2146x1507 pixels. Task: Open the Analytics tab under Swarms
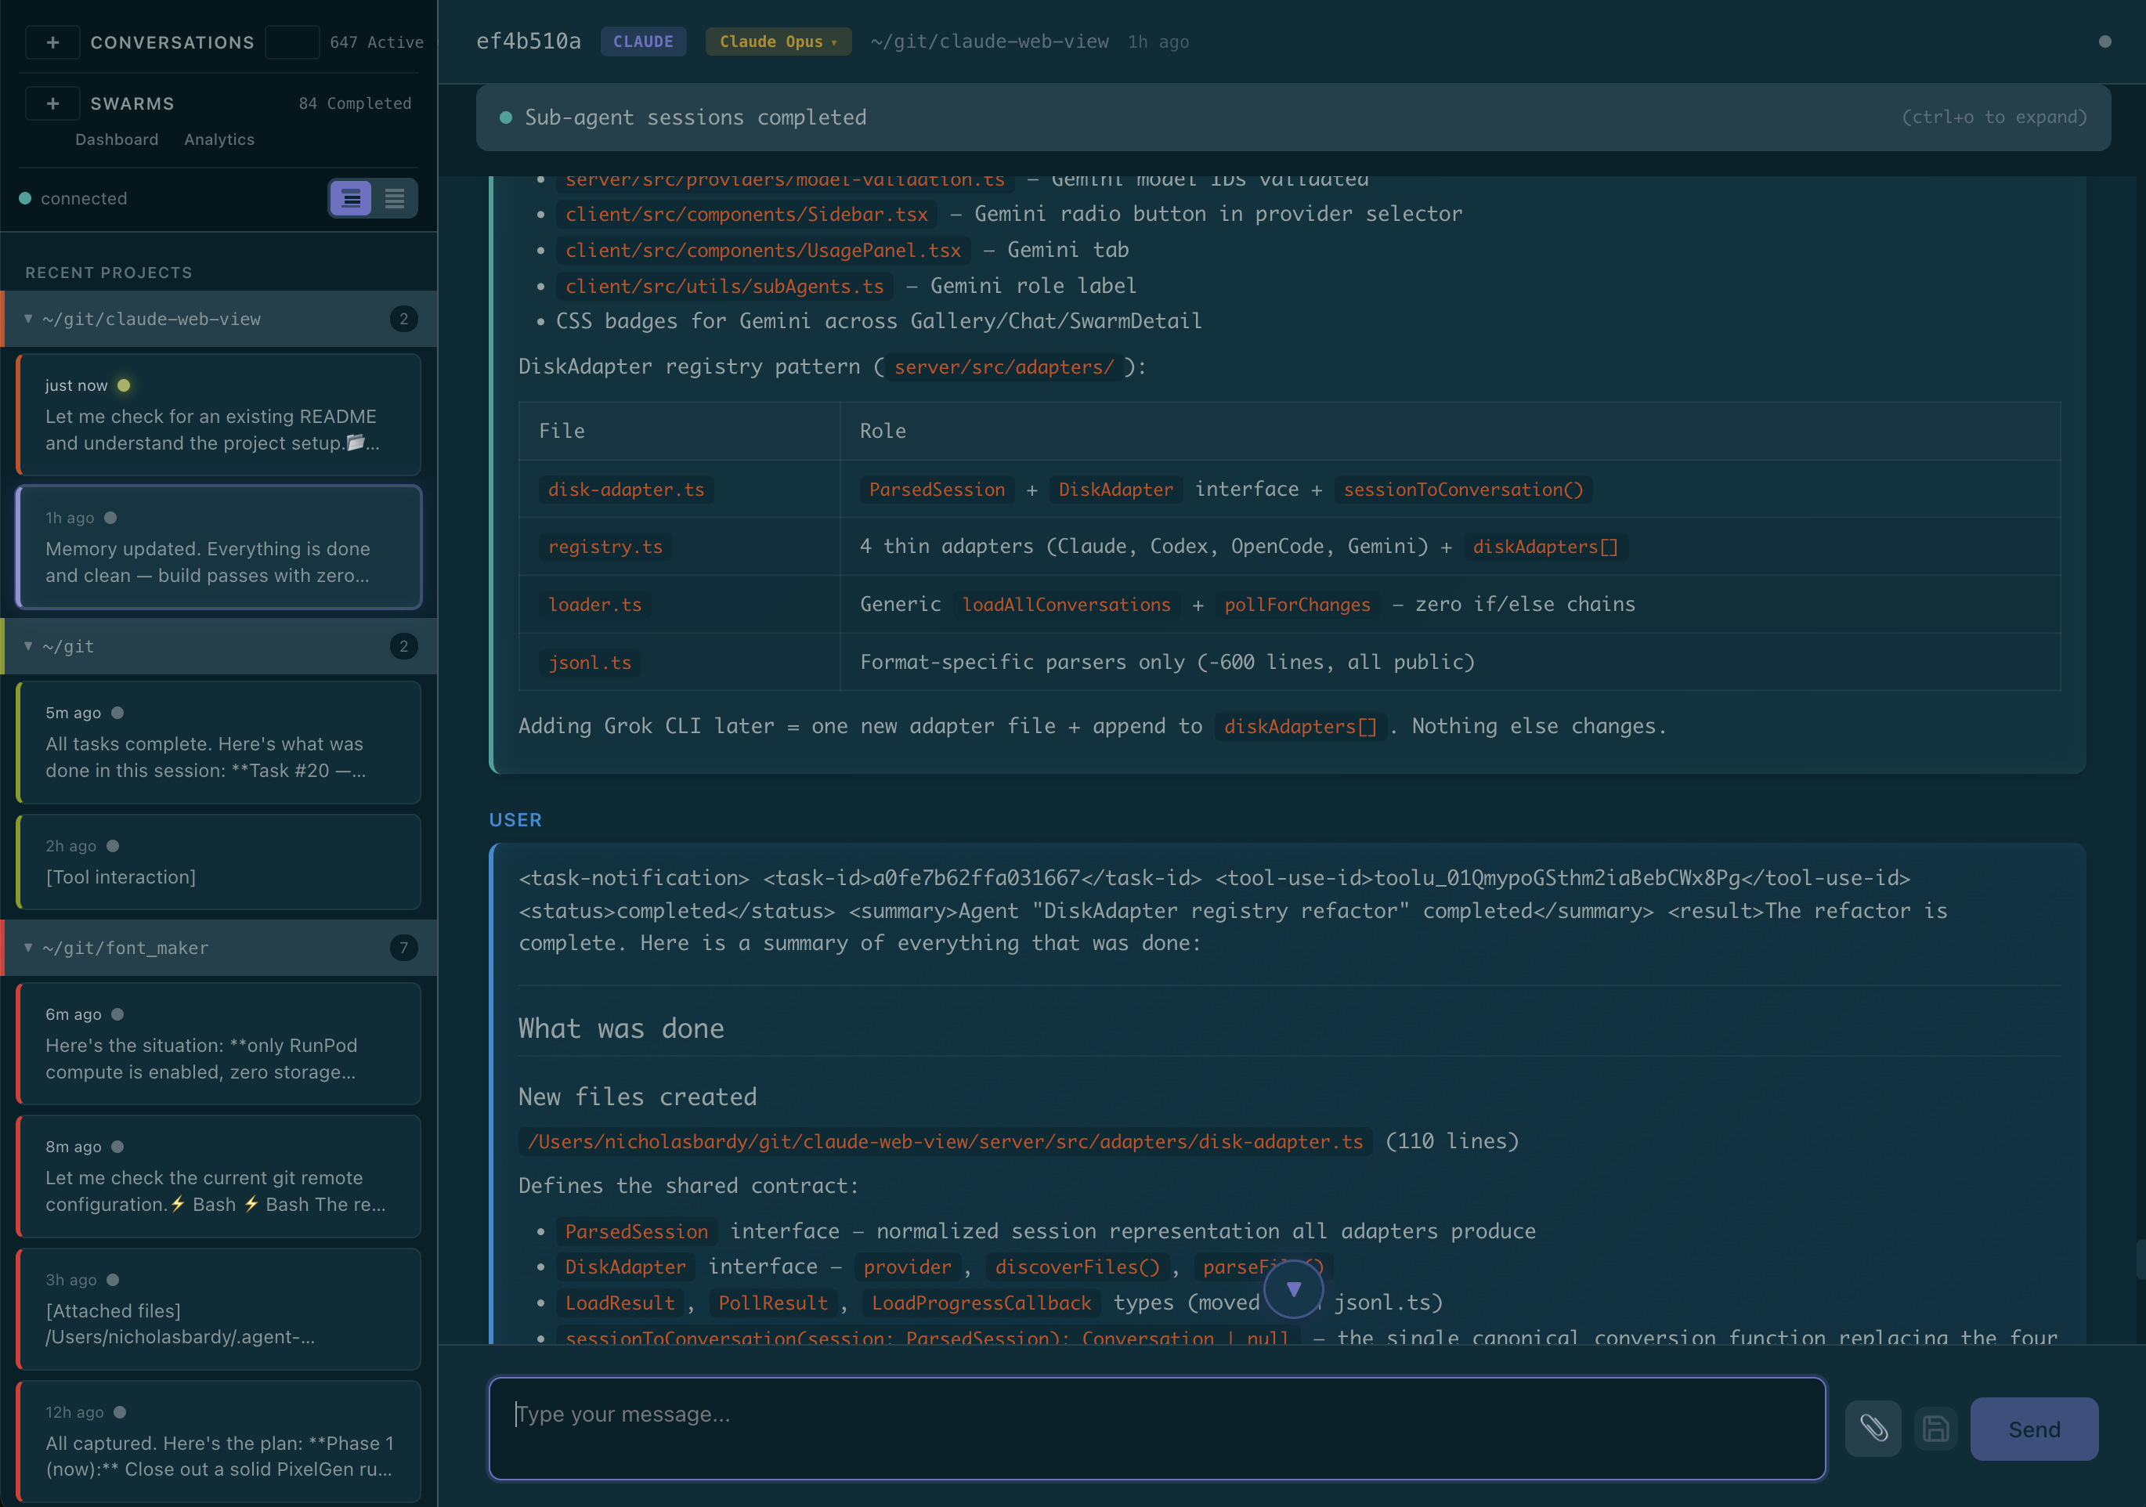click(x=219, y=139)
